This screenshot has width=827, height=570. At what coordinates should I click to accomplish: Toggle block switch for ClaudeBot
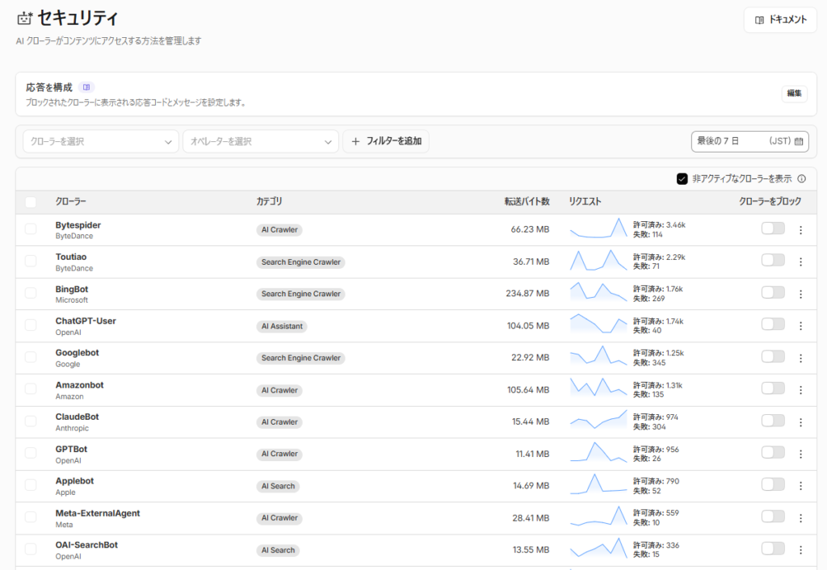[773, 421]
